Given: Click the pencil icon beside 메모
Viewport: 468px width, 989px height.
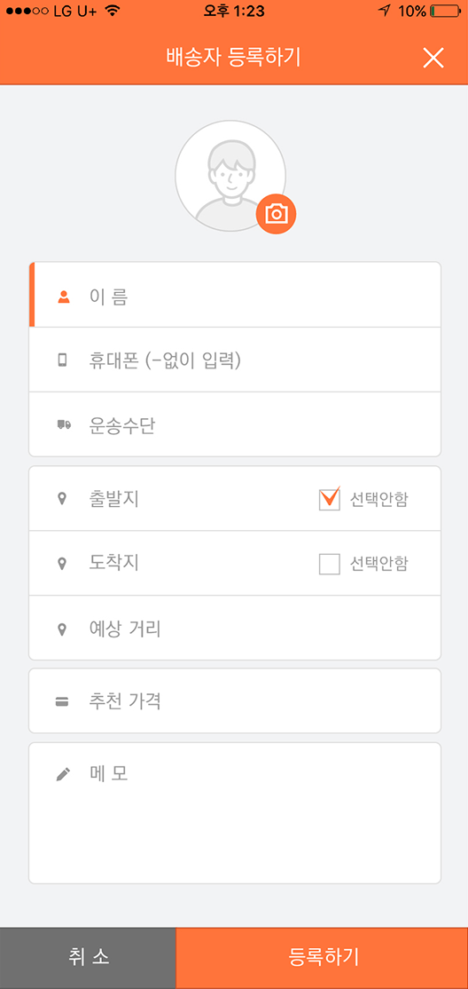Looking at the screenshot, I should (x=62, y=775).
